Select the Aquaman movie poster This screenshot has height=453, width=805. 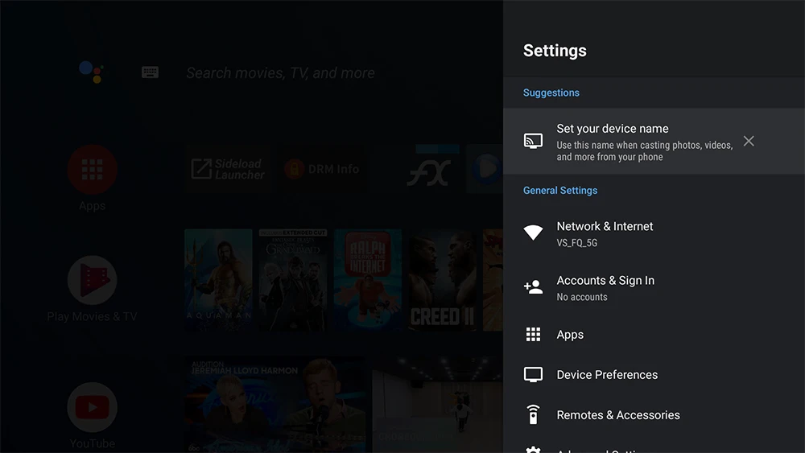pyautogui.click(x=218, y=279)
